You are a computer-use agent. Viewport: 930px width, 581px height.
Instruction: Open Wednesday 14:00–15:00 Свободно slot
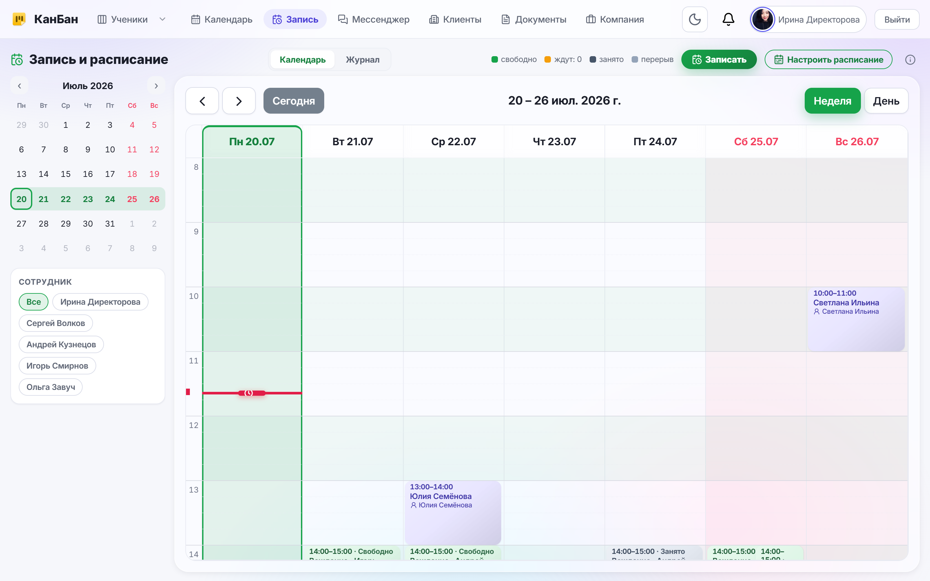click(x=453, y=553)
